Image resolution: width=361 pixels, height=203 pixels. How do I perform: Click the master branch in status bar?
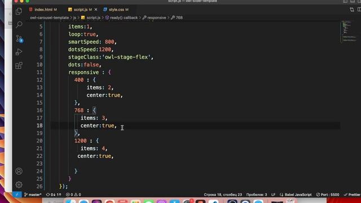(x=33, y=195)
